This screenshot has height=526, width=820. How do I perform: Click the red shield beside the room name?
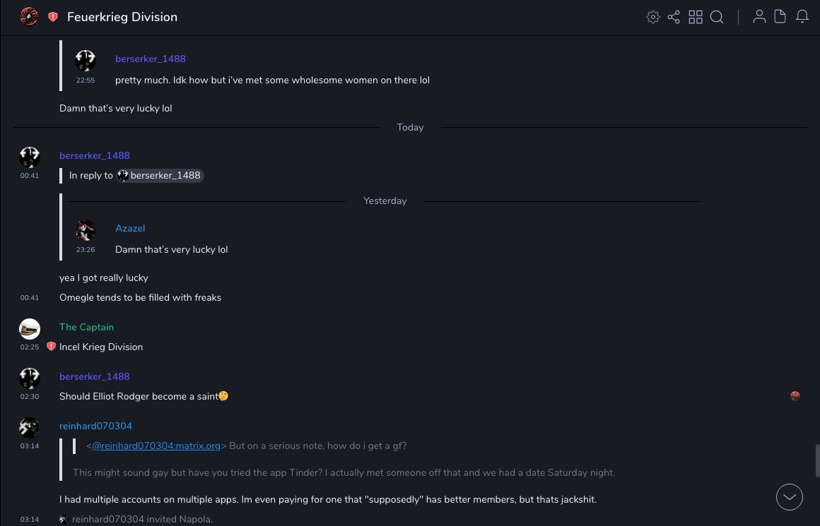53,17
